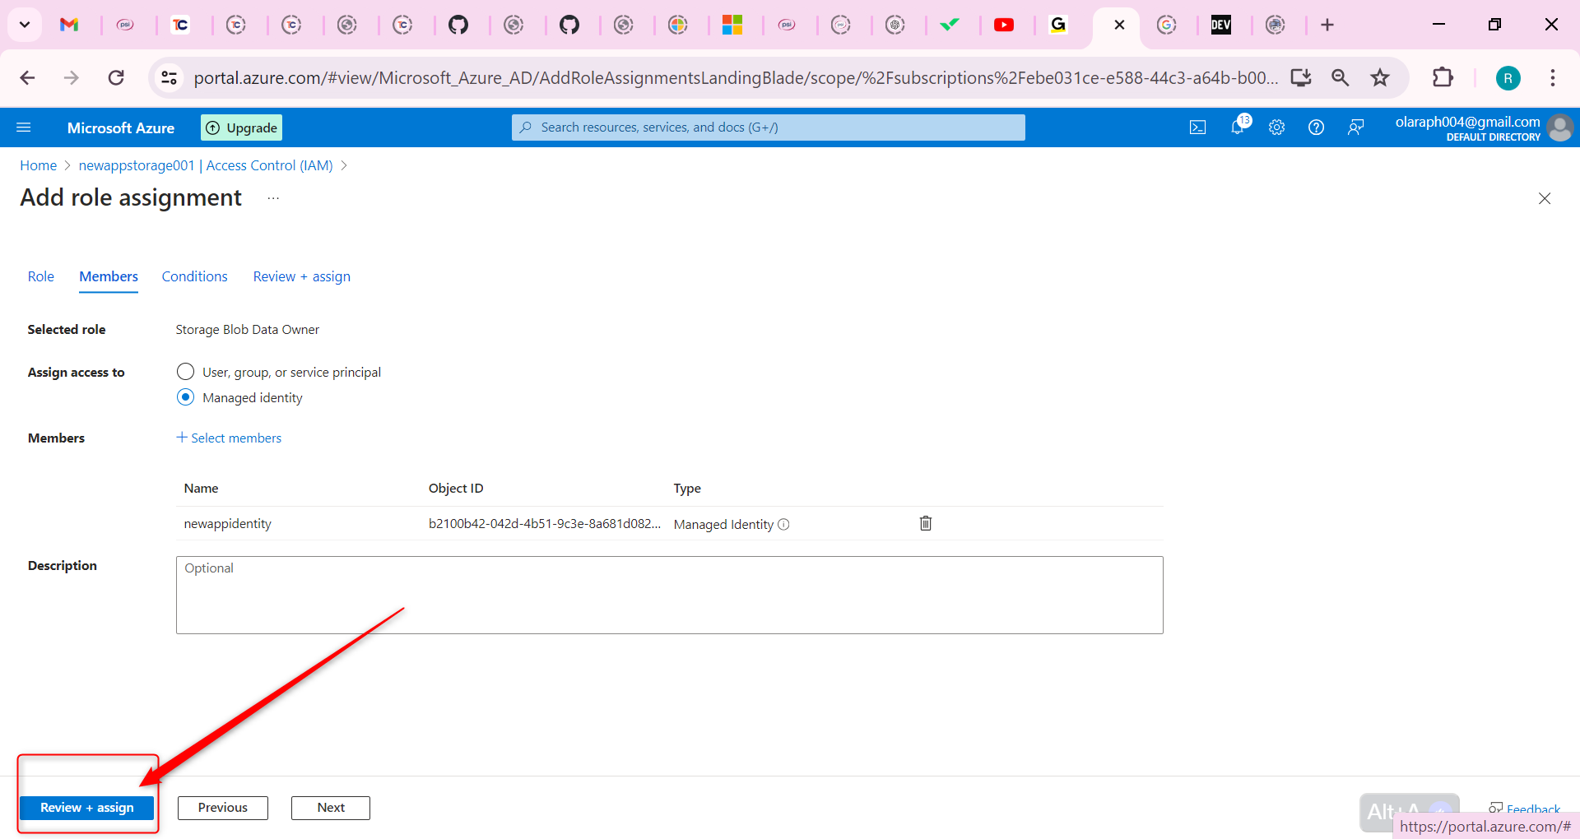Select the Managed identity option
Image resolution: width=1580 pixels, height=839 pixels.
pyautogui.click(x=185, y=396)
